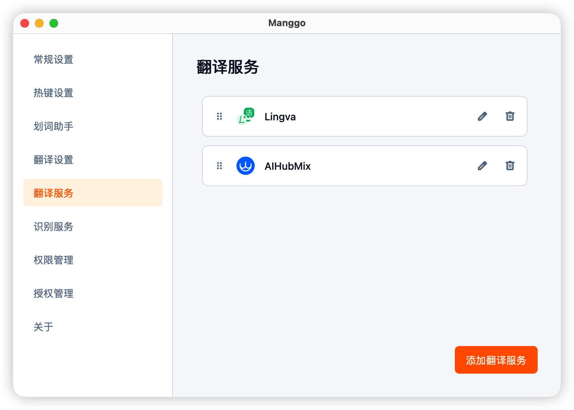The height and width of the screenshot is (410, 574).
Task: Go to 权限管理 page
Action: 93,260
